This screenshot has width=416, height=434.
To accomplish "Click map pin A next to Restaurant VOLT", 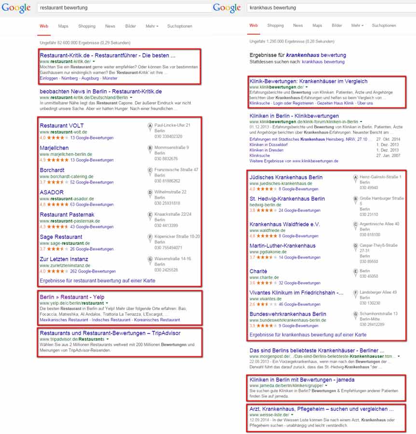I will coord(150,127).
